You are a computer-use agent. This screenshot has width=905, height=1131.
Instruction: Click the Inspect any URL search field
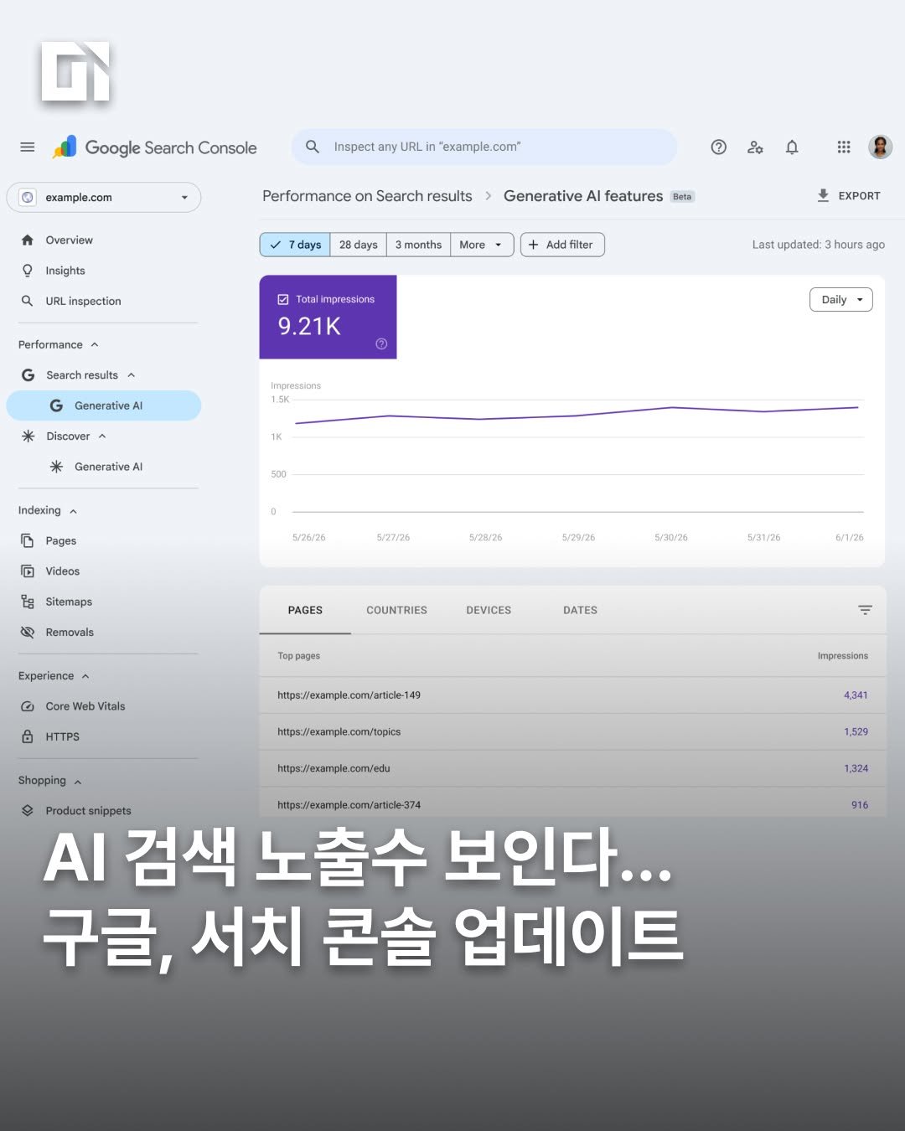coord(484,147)
